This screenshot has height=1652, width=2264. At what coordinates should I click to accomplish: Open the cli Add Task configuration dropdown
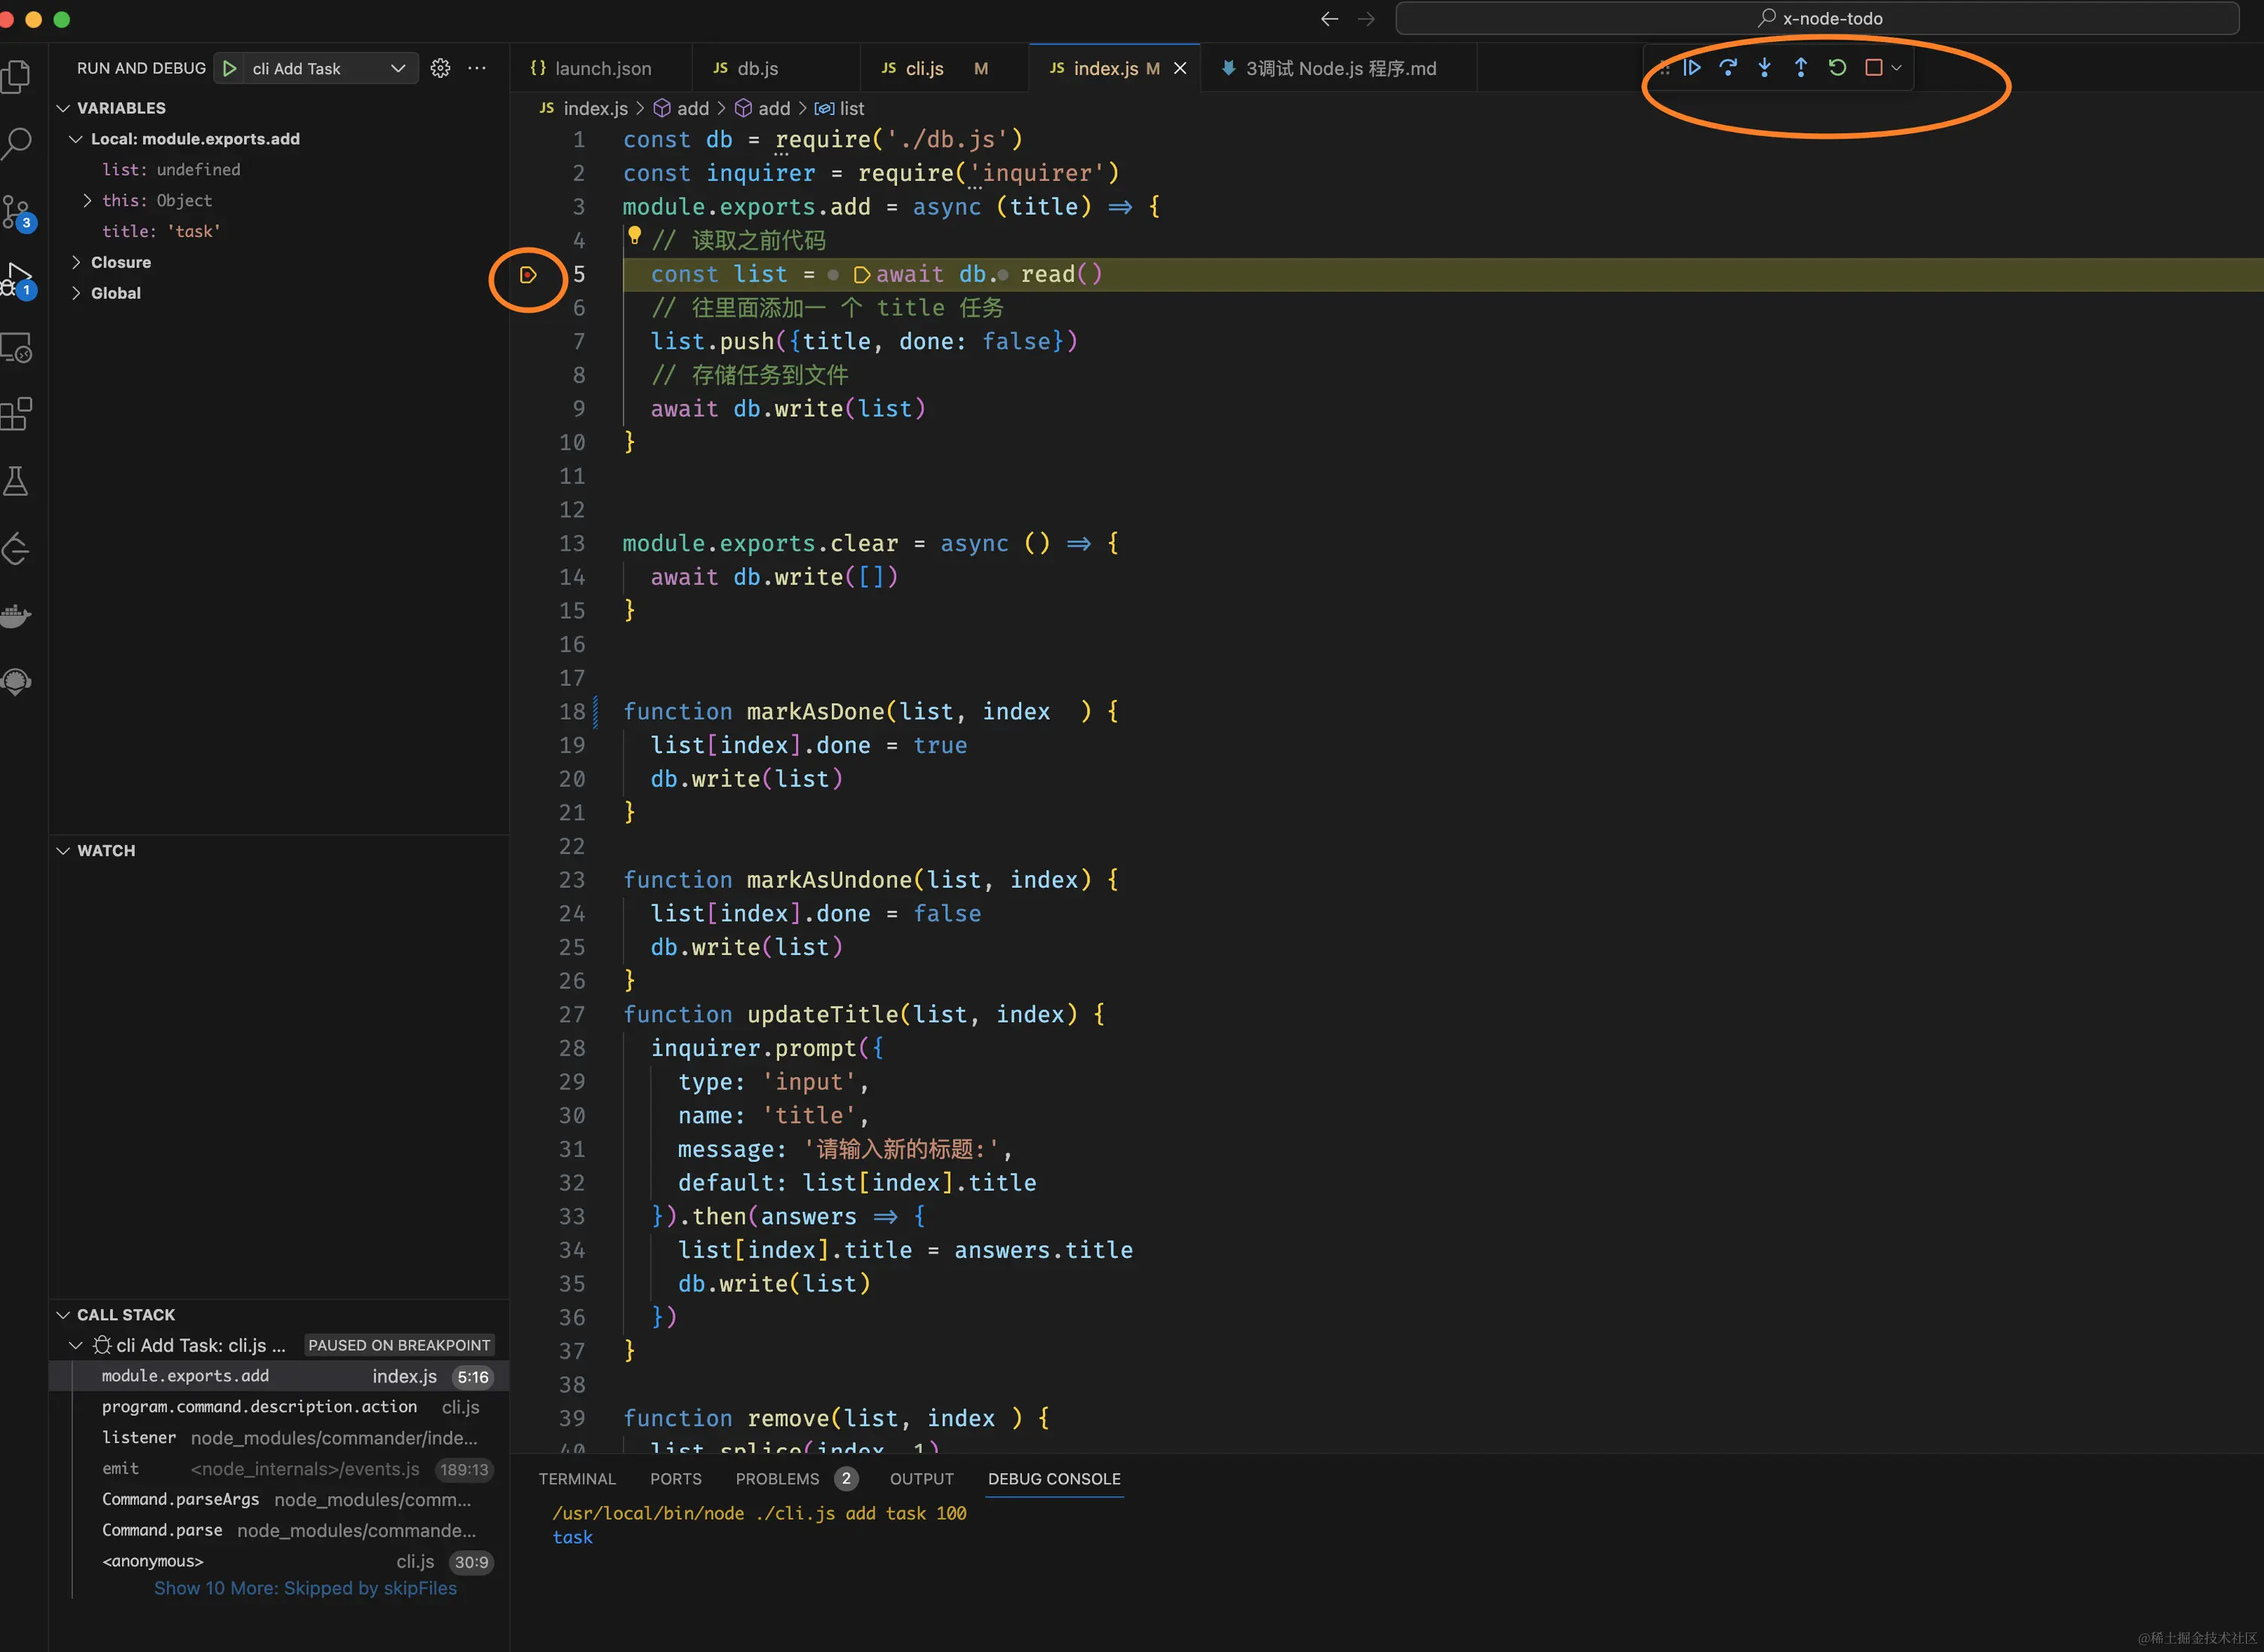point(397,68)
